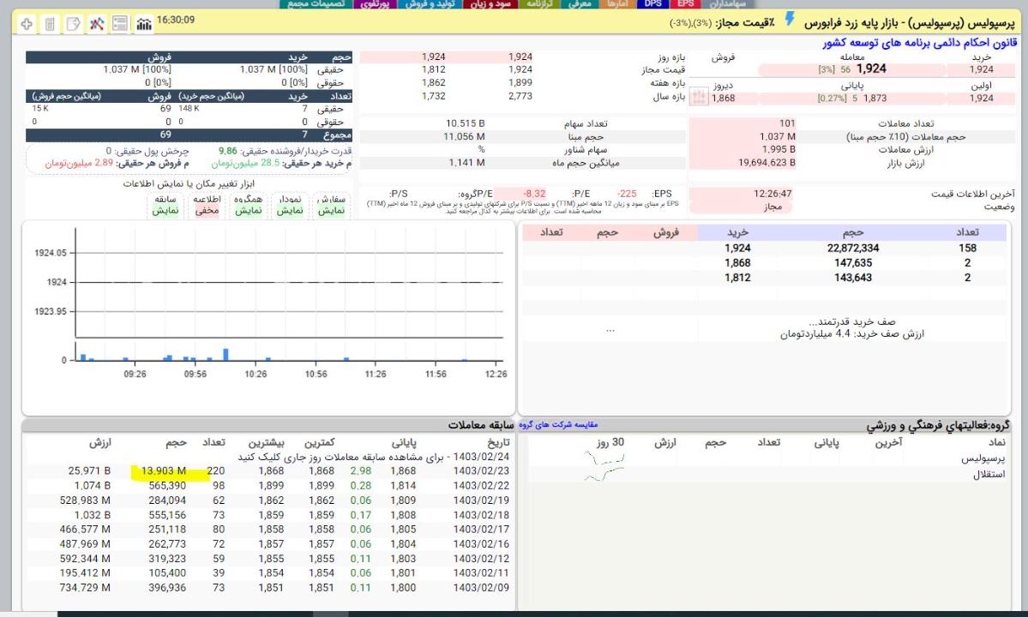Open the note icon with folded corner
Screen dimensions: 1028x617
coord(75,23)
